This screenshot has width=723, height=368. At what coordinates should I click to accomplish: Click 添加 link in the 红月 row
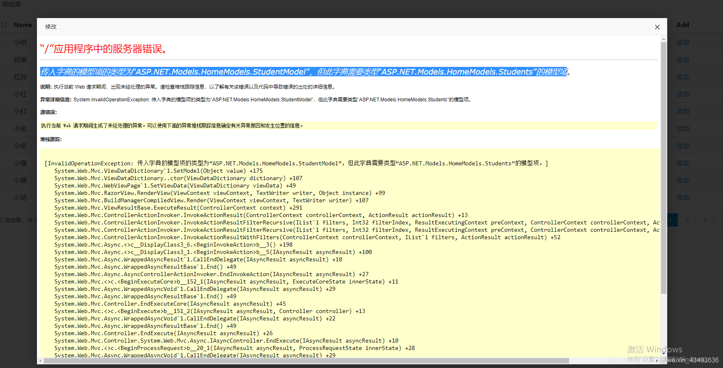pyautogui.click(x=683, y=77)
